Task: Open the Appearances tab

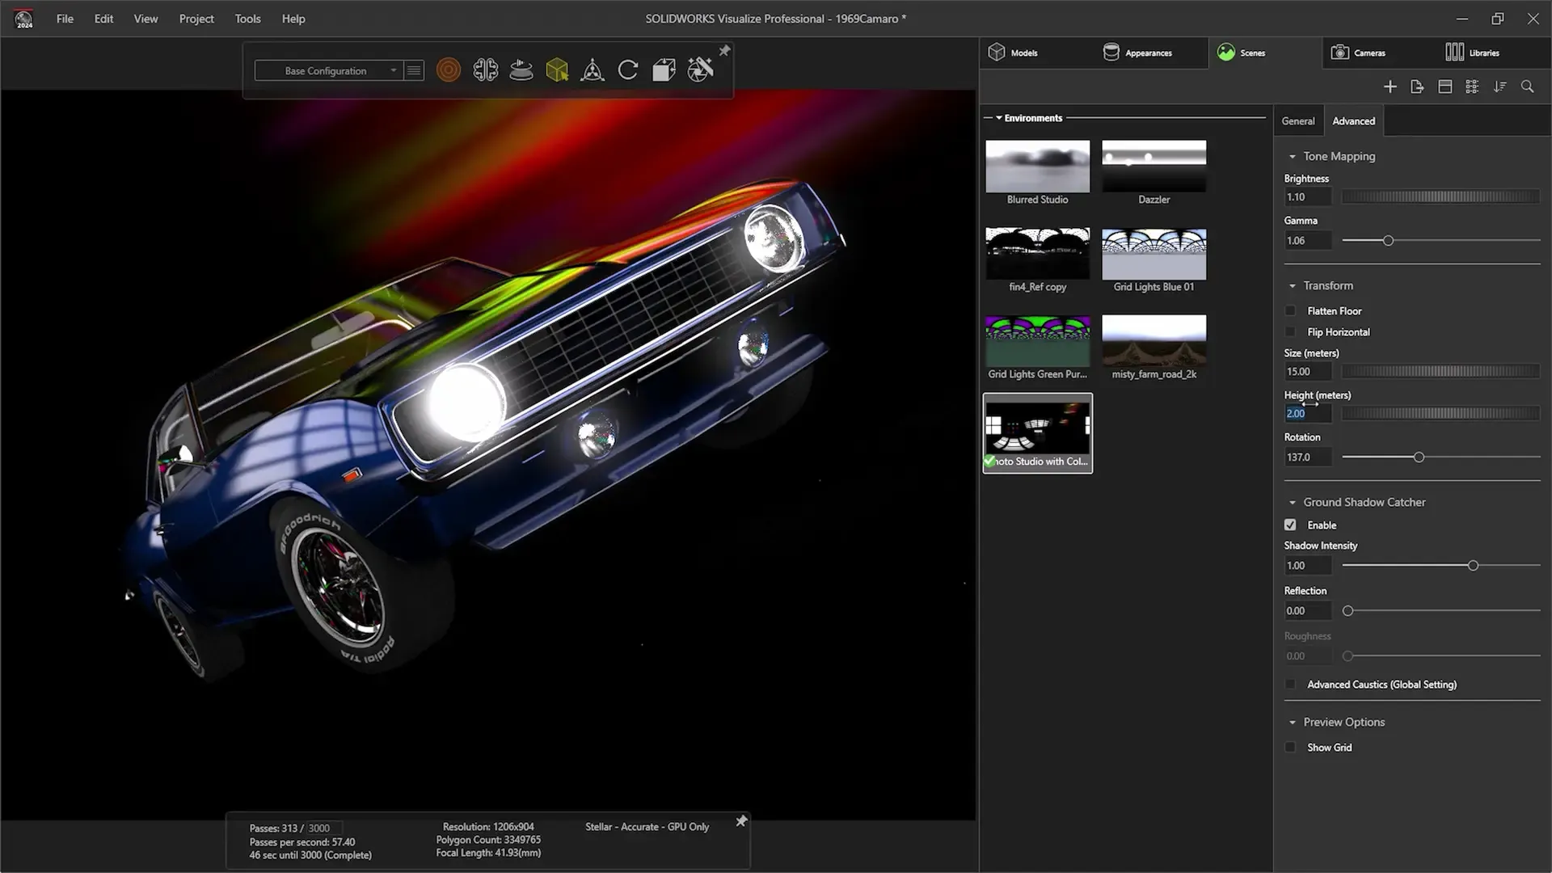Action: 1137,53
